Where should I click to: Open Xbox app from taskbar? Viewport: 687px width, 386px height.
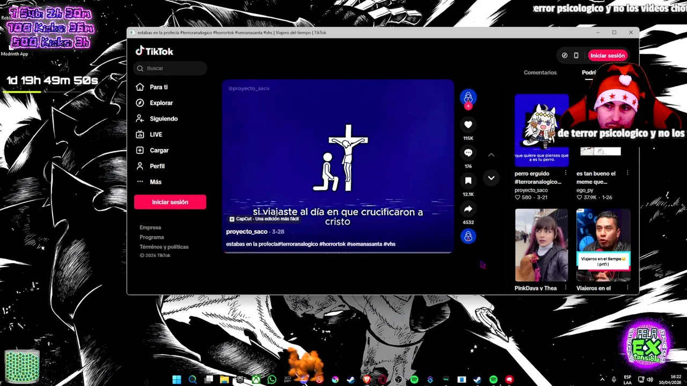pos(256,380)
